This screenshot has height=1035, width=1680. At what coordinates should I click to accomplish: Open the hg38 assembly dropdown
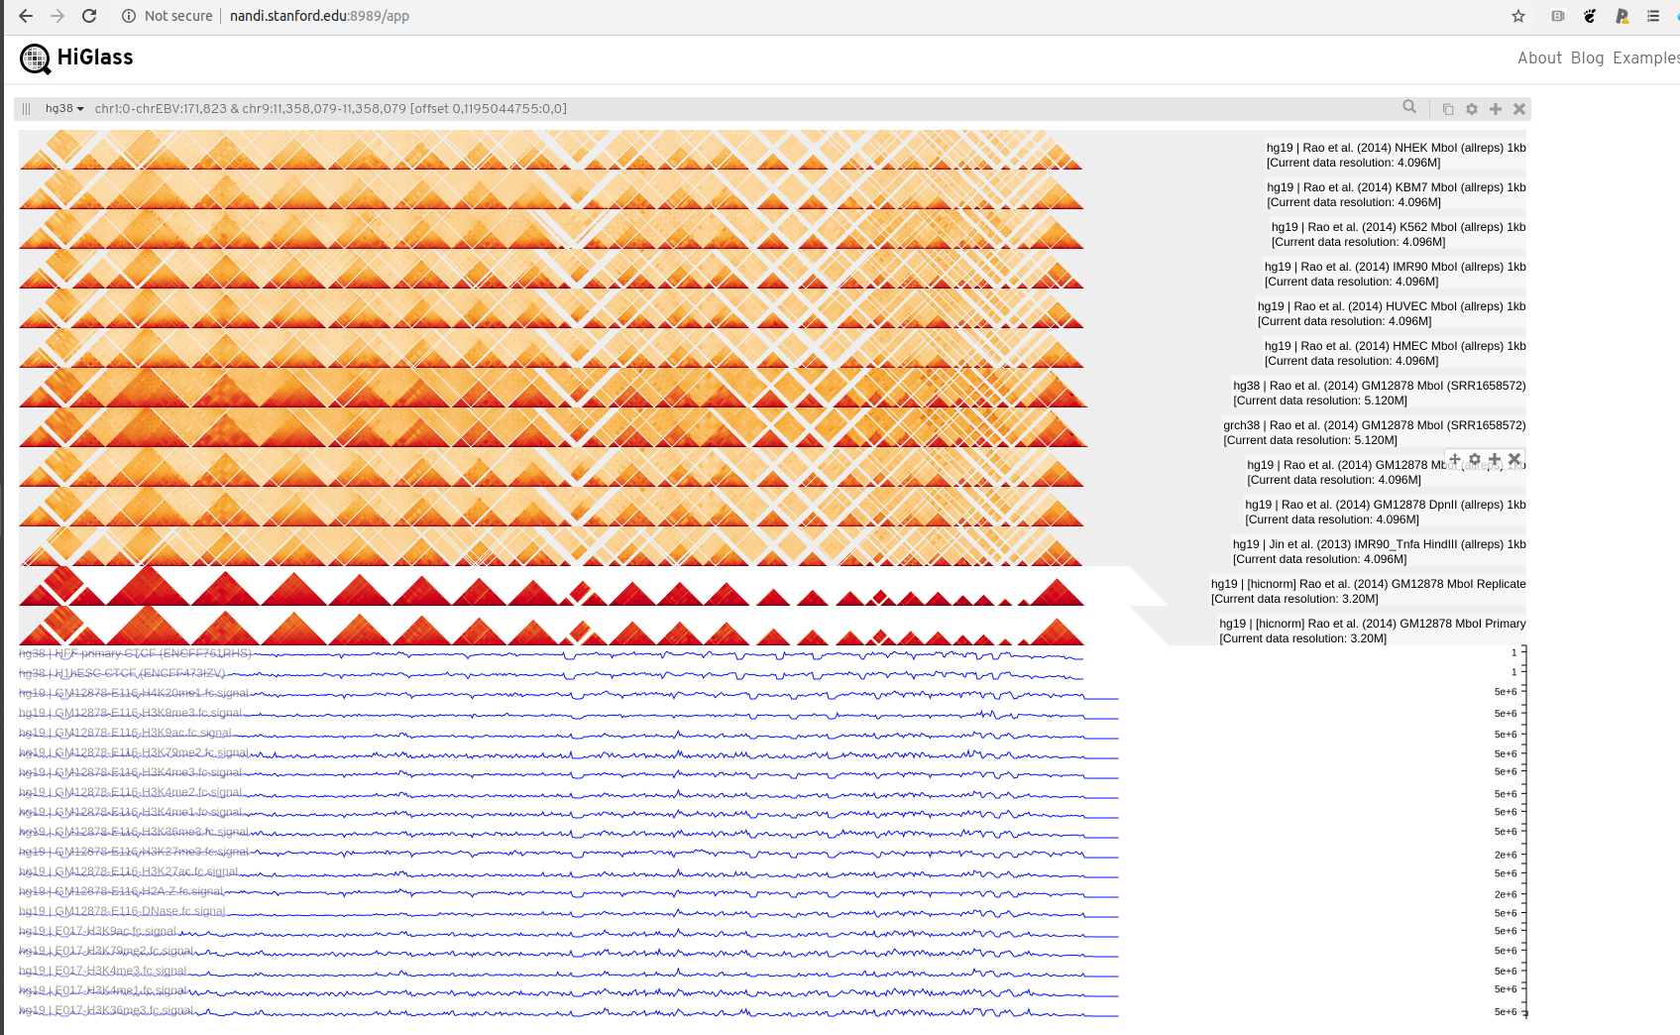coord(62,109)
